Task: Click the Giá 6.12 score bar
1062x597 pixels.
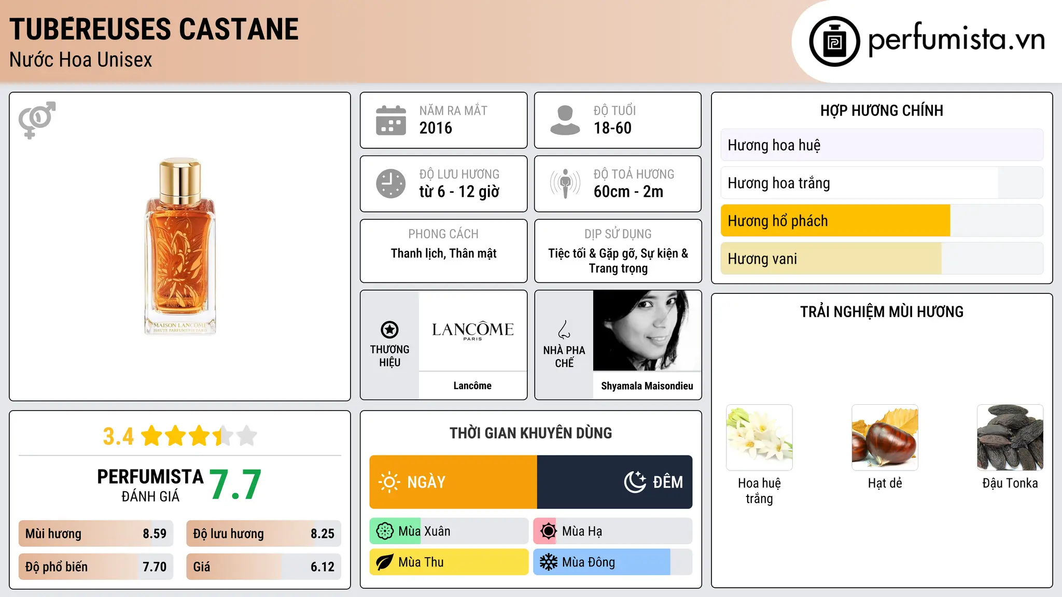Action: tap(264, 567)
